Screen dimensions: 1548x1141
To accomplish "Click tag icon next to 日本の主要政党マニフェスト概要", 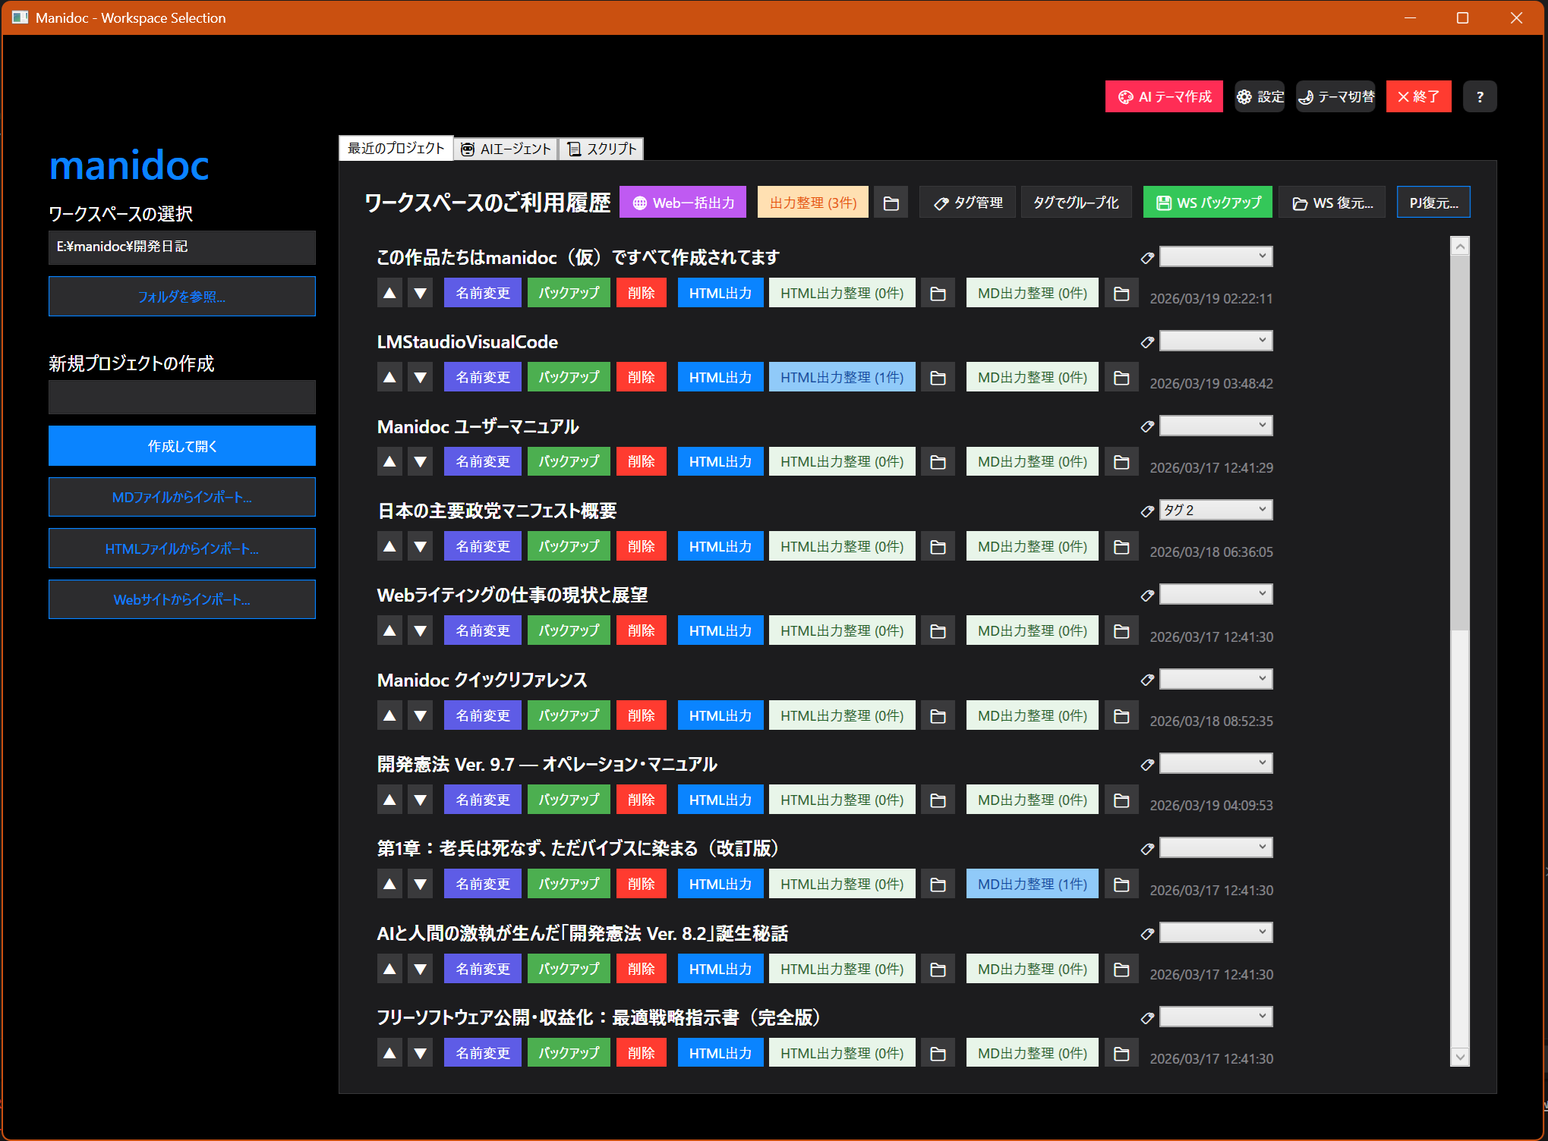I will click(x=1147, y=511).
